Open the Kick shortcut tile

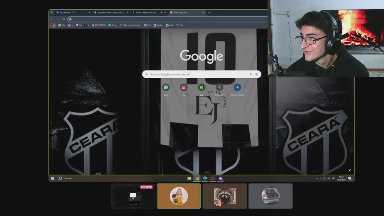pyautogui.click(x=202, y=90)
